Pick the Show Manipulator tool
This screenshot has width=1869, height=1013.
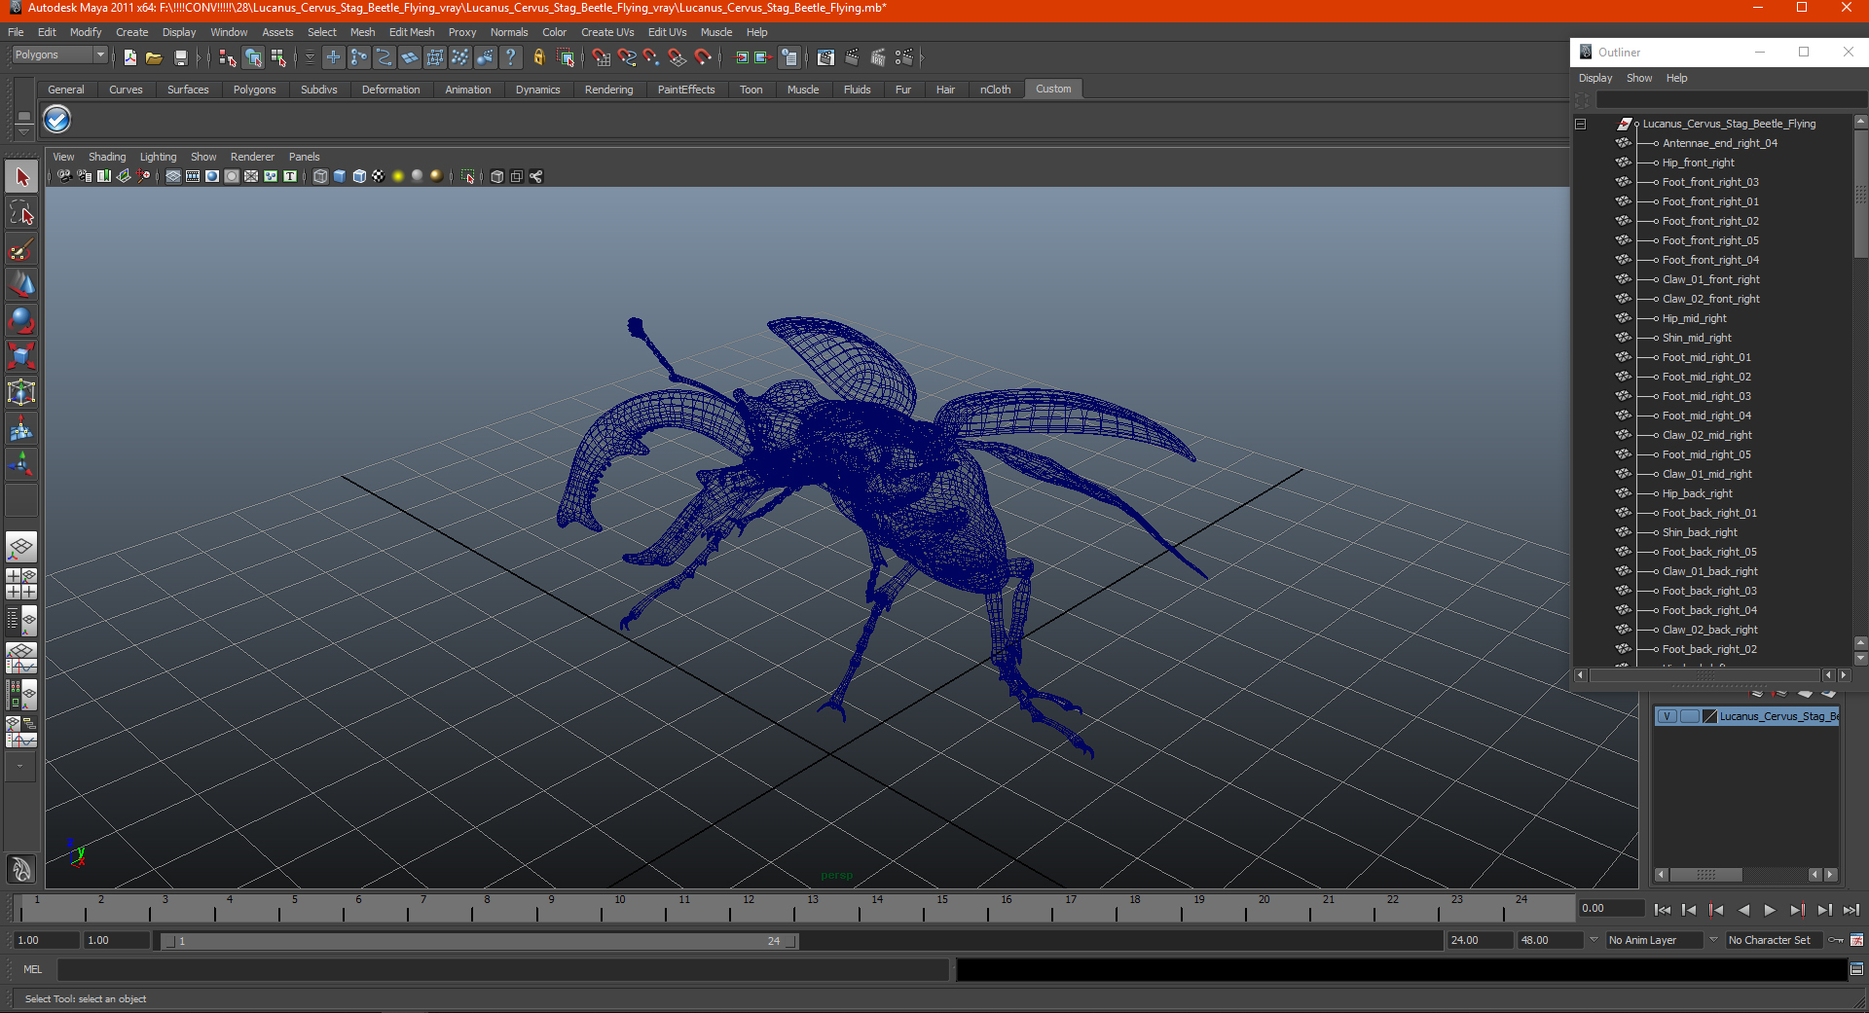(21, 465)
